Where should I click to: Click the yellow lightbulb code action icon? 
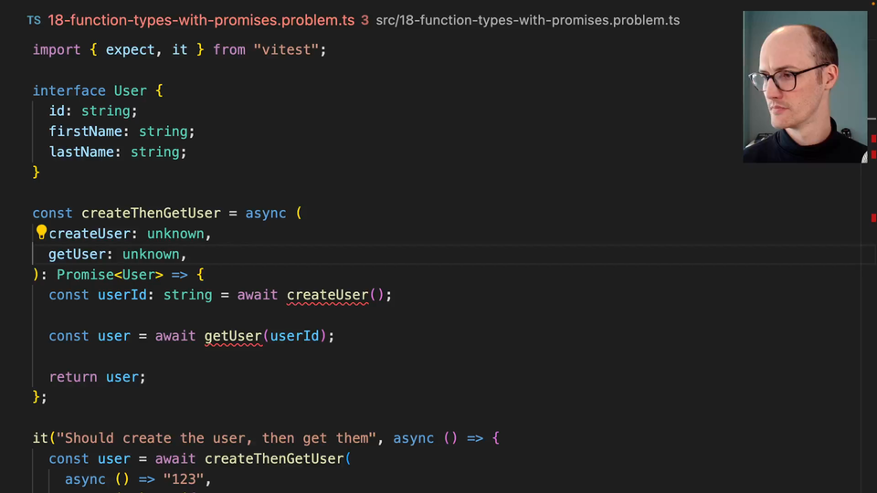pyautogui.click(x=41, y=233)
